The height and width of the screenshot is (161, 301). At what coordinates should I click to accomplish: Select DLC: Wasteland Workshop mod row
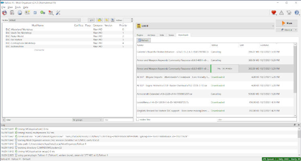tap(67, 30)
